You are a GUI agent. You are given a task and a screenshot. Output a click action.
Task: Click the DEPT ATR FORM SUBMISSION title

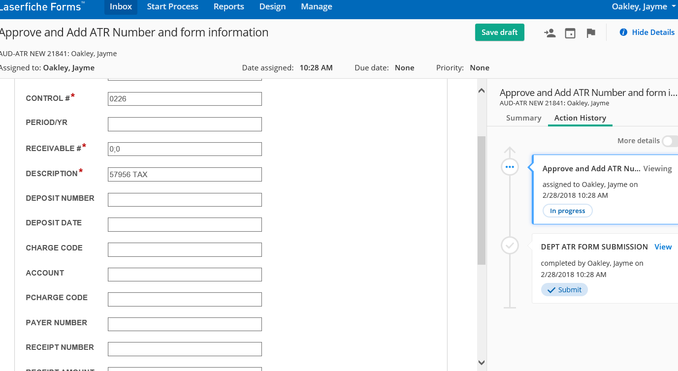[594, 247]
